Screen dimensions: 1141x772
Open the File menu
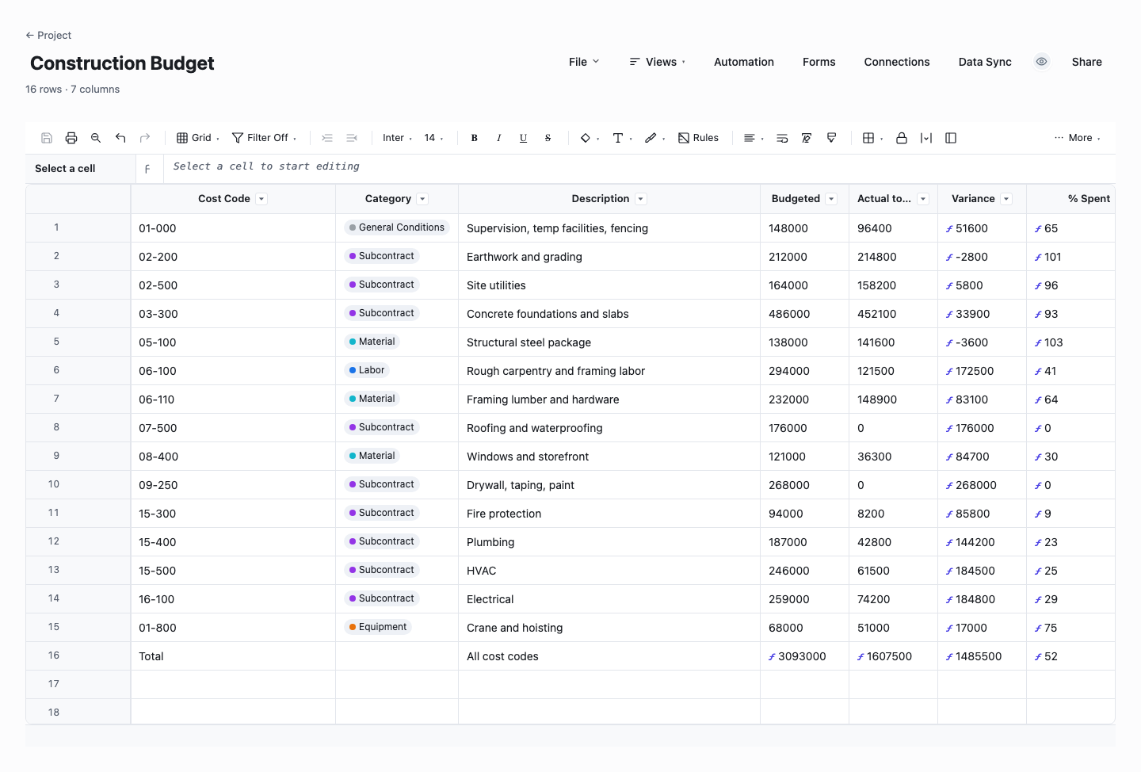click(584, 62)
